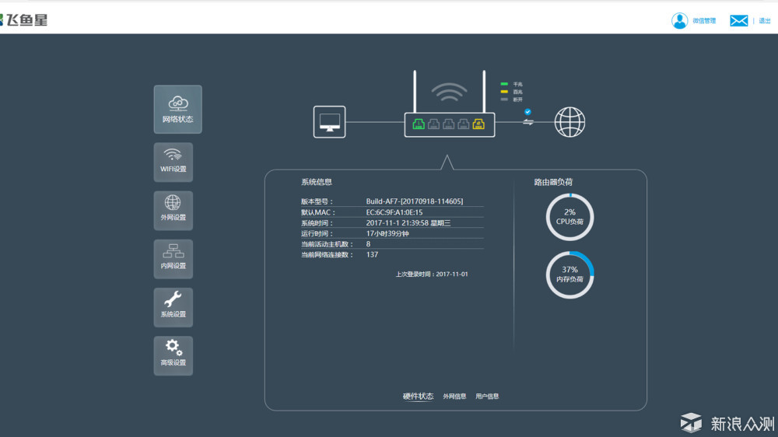Click the green 千兆 legend swatch

point(504,84)
